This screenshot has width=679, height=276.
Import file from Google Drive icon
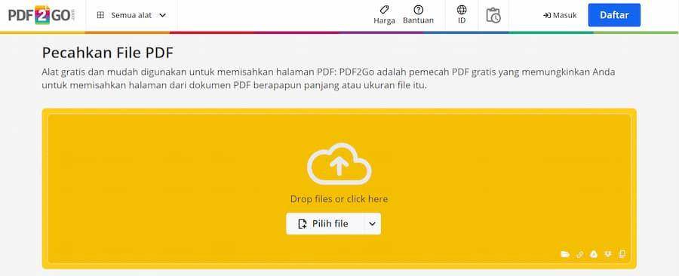coord(594,254)
